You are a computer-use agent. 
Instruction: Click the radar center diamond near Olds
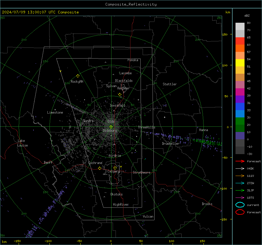(111, 127)
